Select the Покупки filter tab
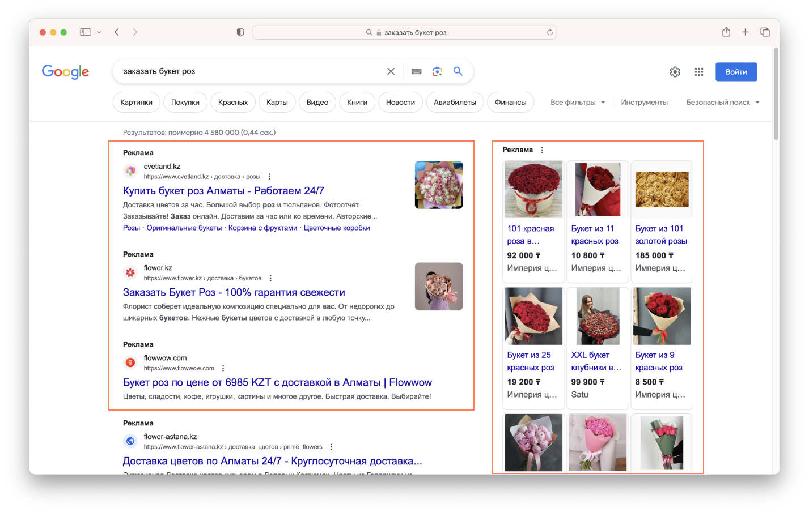Viewport: 809px width, 512px height. [x=185, y=102]
